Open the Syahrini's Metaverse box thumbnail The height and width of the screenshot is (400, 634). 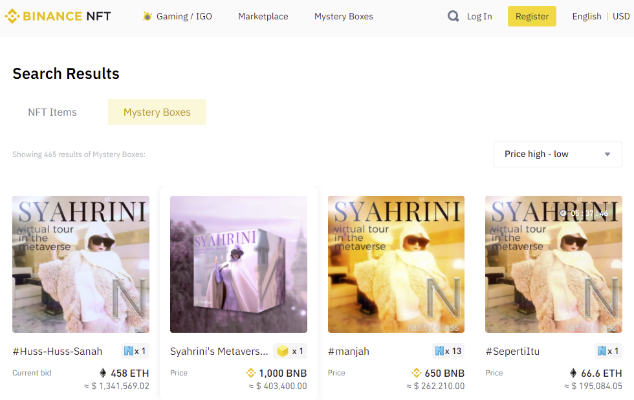[x=239, y=264]
